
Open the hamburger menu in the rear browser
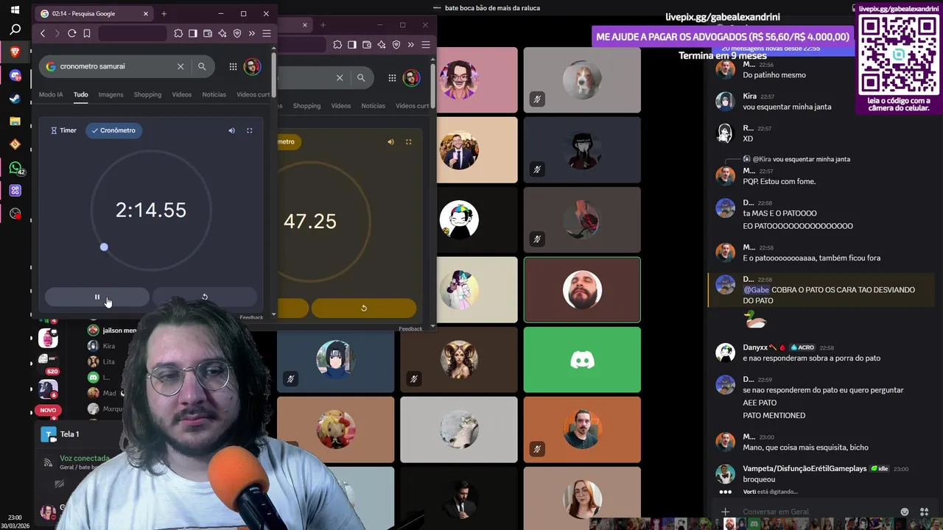pos(426,45)
